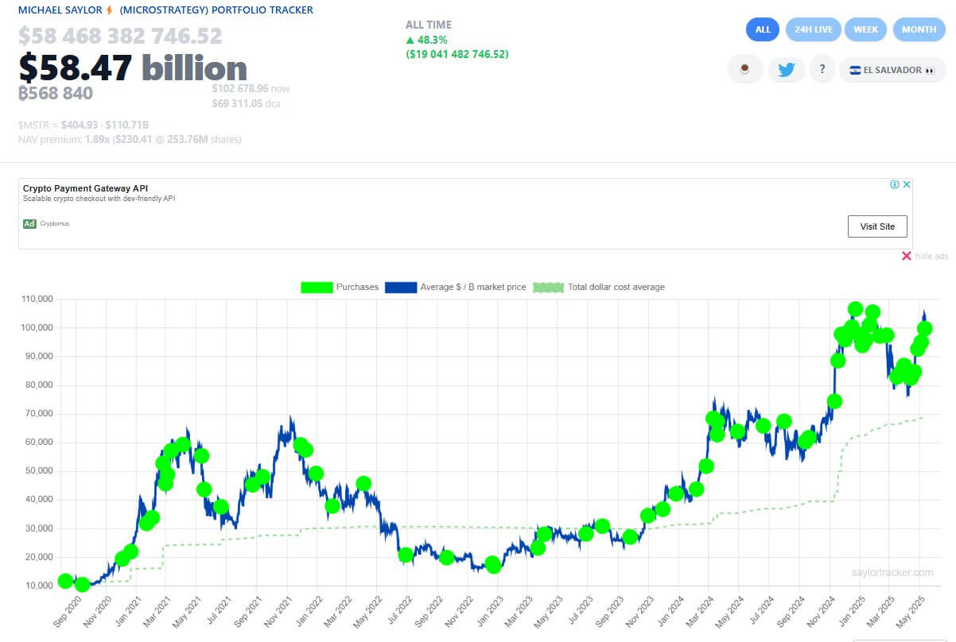Click the first purchase dot at Sep 2020
Viewport: 956px width, 642px height.
tap(65, 581)
